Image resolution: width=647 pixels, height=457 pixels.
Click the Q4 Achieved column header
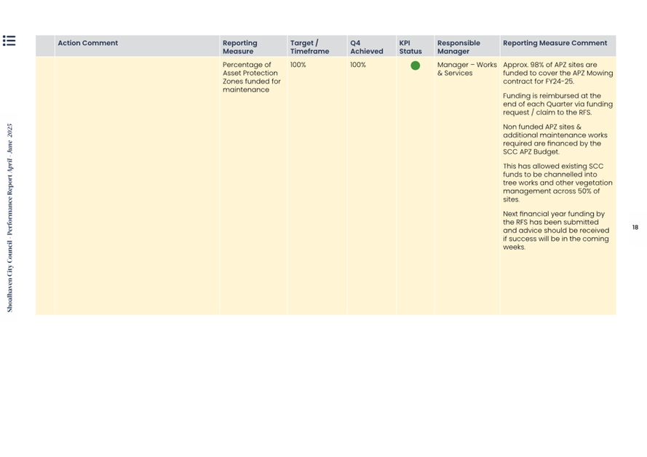click(366, 47)
